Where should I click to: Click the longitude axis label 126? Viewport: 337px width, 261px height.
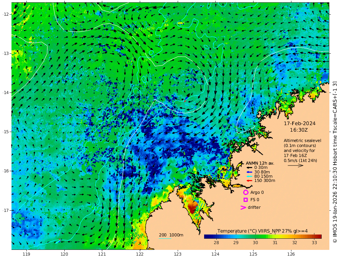[291, 254]
